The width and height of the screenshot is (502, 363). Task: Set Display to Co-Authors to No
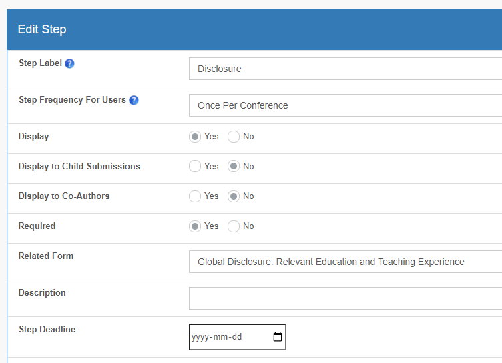click(x=234, y=196)
